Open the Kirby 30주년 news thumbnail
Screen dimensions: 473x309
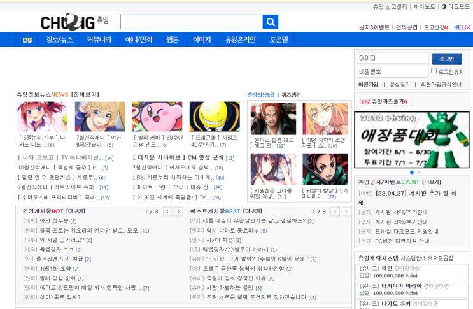(157, 117)
